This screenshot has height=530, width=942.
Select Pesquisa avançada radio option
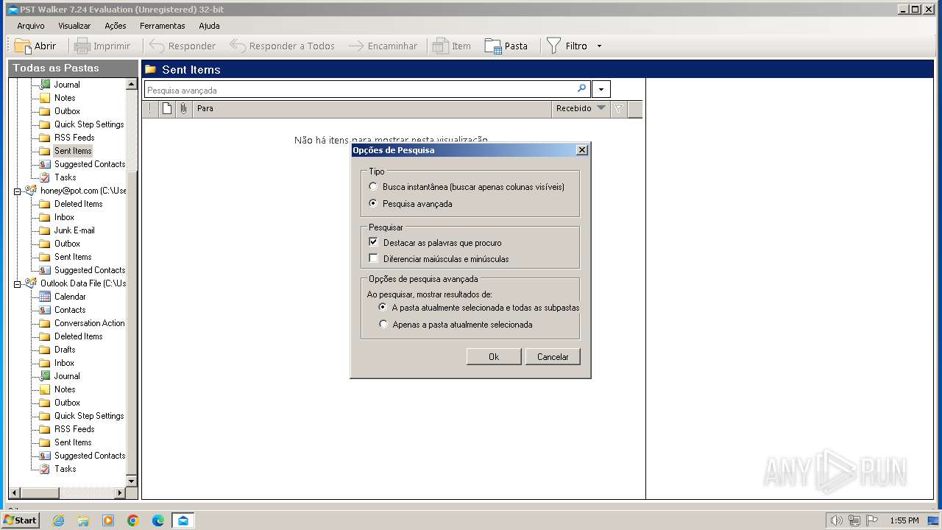[373, 204]
